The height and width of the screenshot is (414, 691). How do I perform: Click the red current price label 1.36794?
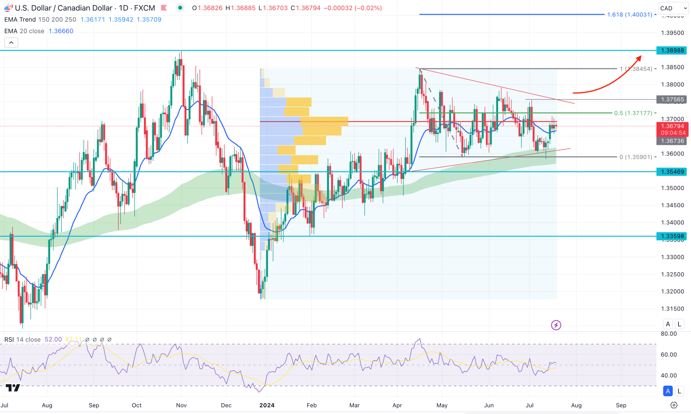click(x=672, y=126)
